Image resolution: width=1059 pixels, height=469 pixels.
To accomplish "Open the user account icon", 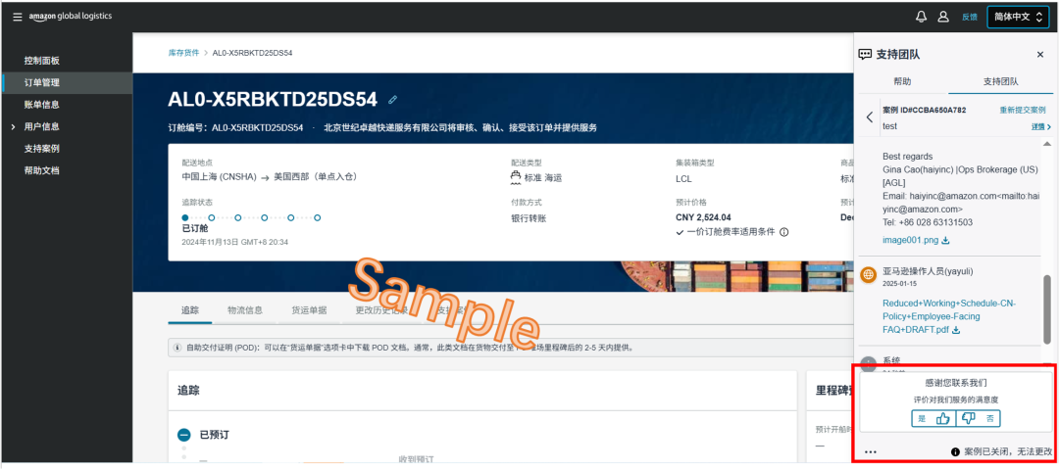I will coord(943,17).
